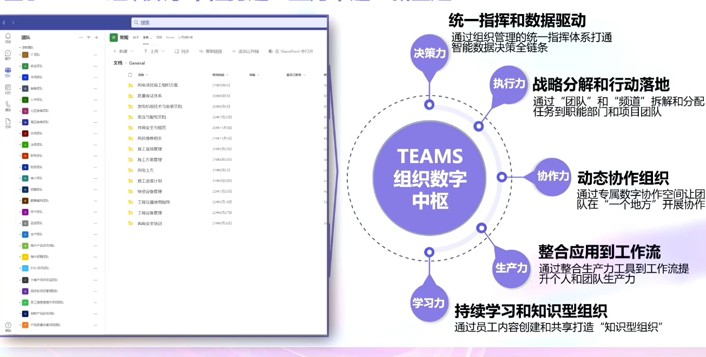Open the filter icon in the 团队 header
Viewport: 706px width, 357px height.
pyautogui.click(x=89, y=37)
